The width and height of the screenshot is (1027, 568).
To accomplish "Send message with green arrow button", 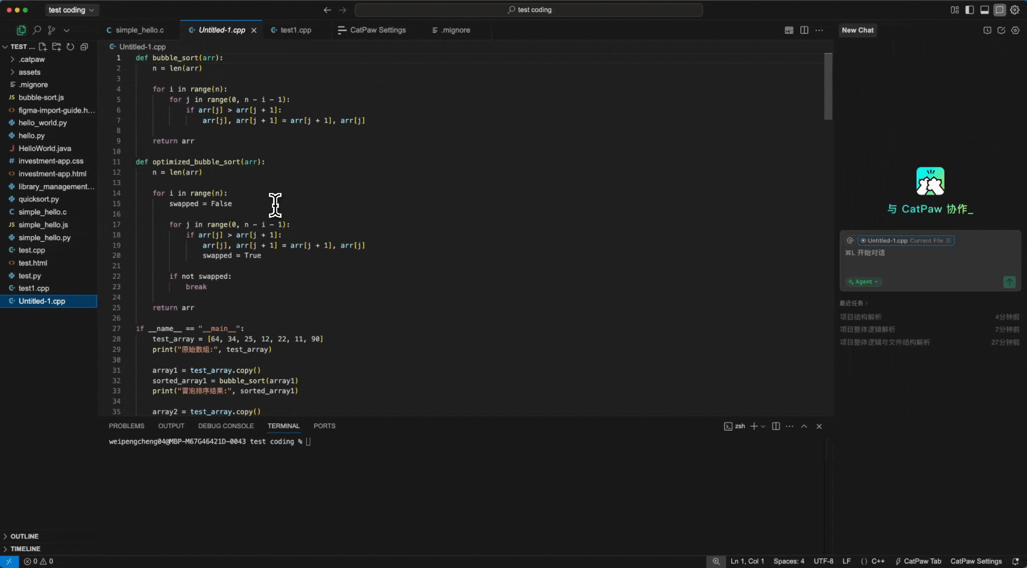I will click(1009, 282).
